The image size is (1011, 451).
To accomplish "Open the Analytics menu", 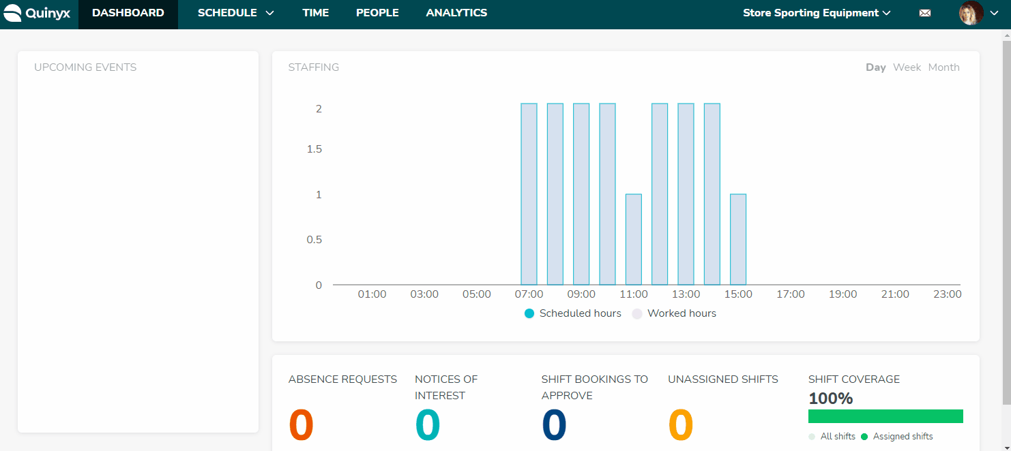I will (456, 13).
